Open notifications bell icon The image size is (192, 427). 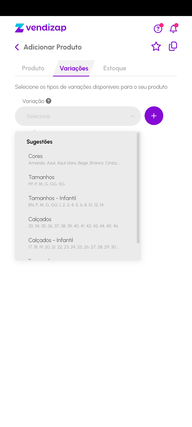tap(174, 28)
